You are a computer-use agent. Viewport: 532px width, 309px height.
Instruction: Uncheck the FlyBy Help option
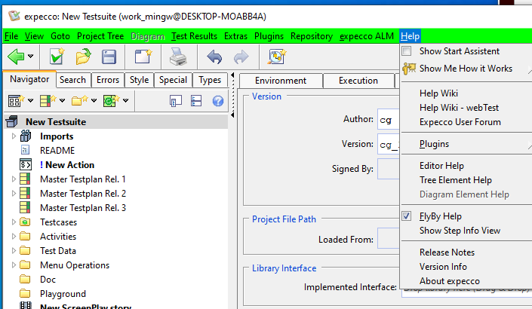(x=407, y=216)
